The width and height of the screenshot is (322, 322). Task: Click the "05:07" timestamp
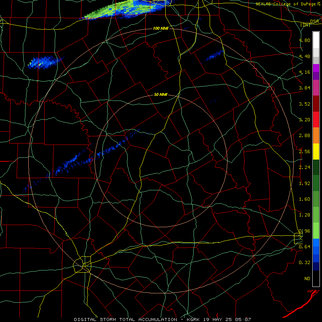(244, 319)
